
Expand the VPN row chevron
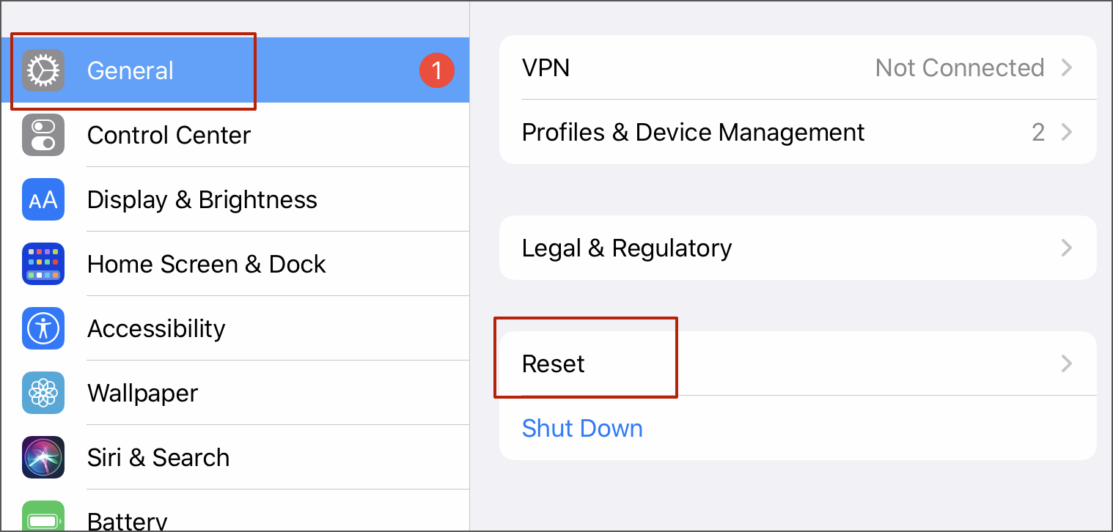(x=1067, y=68)
